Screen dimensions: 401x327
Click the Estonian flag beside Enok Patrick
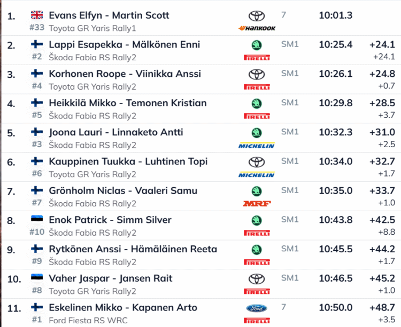point(37,220)
